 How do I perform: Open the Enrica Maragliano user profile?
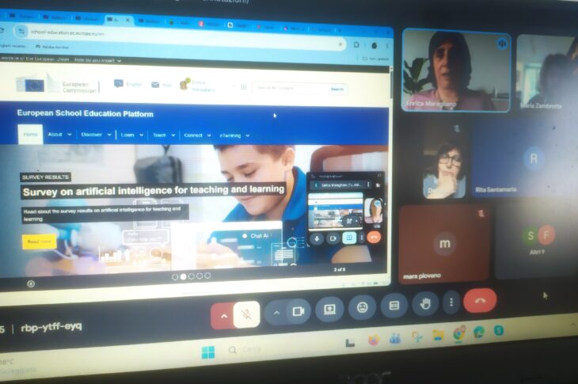pyautogui.click(x=197, y=86)
